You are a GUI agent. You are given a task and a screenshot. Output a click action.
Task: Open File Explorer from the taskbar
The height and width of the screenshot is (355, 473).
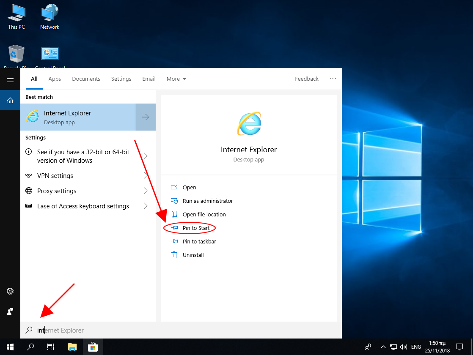click(x=72, y=347)
